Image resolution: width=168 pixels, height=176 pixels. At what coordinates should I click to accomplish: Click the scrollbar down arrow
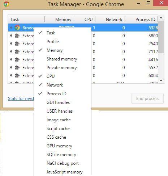pyautogui.click(x=161, y=80)
